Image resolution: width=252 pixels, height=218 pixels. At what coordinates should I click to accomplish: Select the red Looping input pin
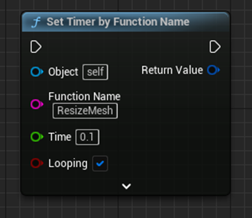pos(37,163)
